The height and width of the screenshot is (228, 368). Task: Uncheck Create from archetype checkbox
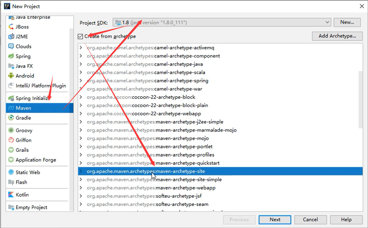(80, 36)
